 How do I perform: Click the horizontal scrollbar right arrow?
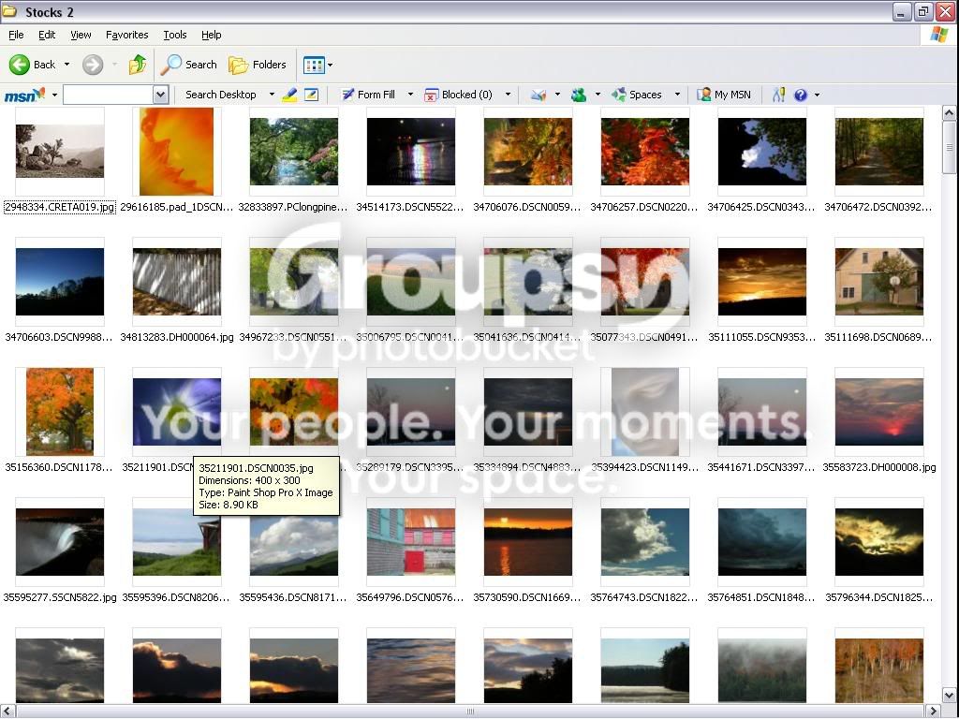(934, 712)
